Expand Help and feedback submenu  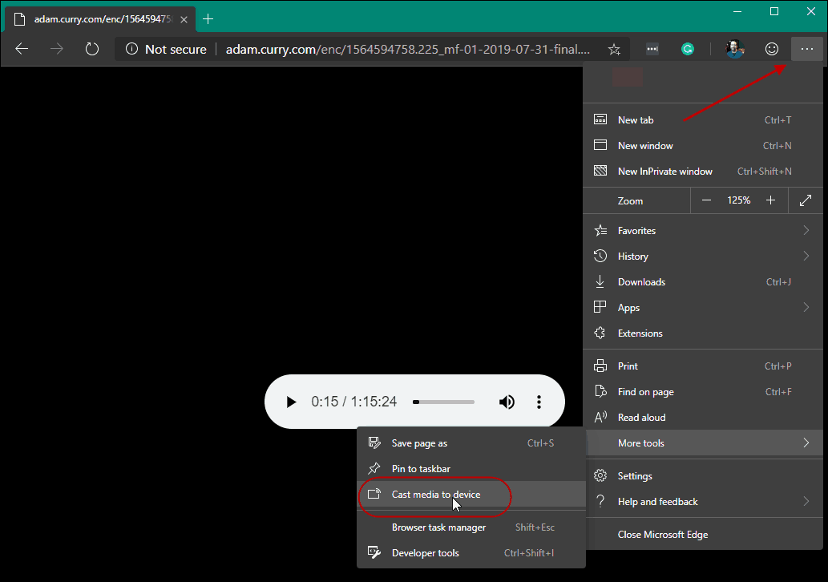pyautogui.click(x=703, y=502)
